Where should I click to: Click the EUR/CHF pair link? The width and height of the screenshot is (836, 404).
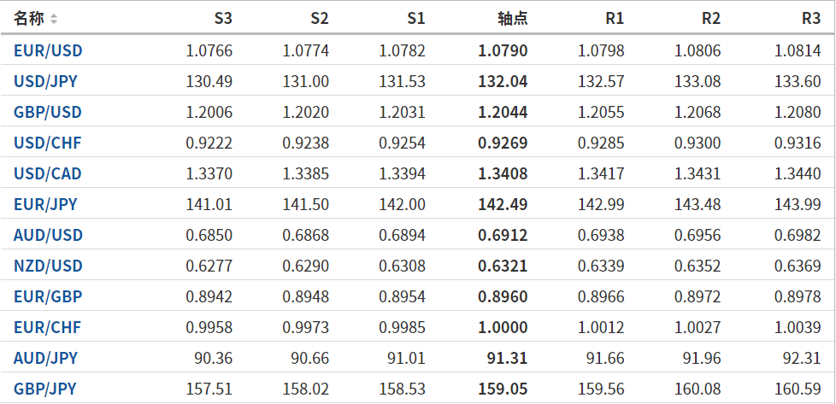[48, 327]
